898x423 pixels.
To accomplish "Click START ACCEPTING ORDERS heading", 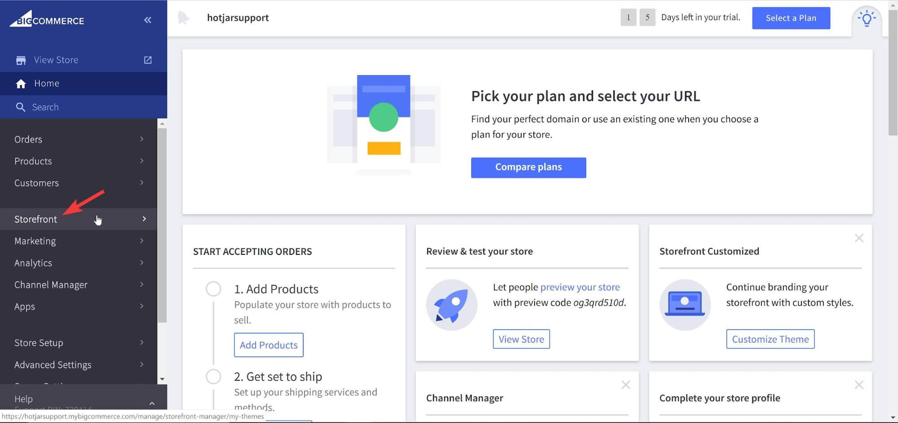I will coord(252,251).
